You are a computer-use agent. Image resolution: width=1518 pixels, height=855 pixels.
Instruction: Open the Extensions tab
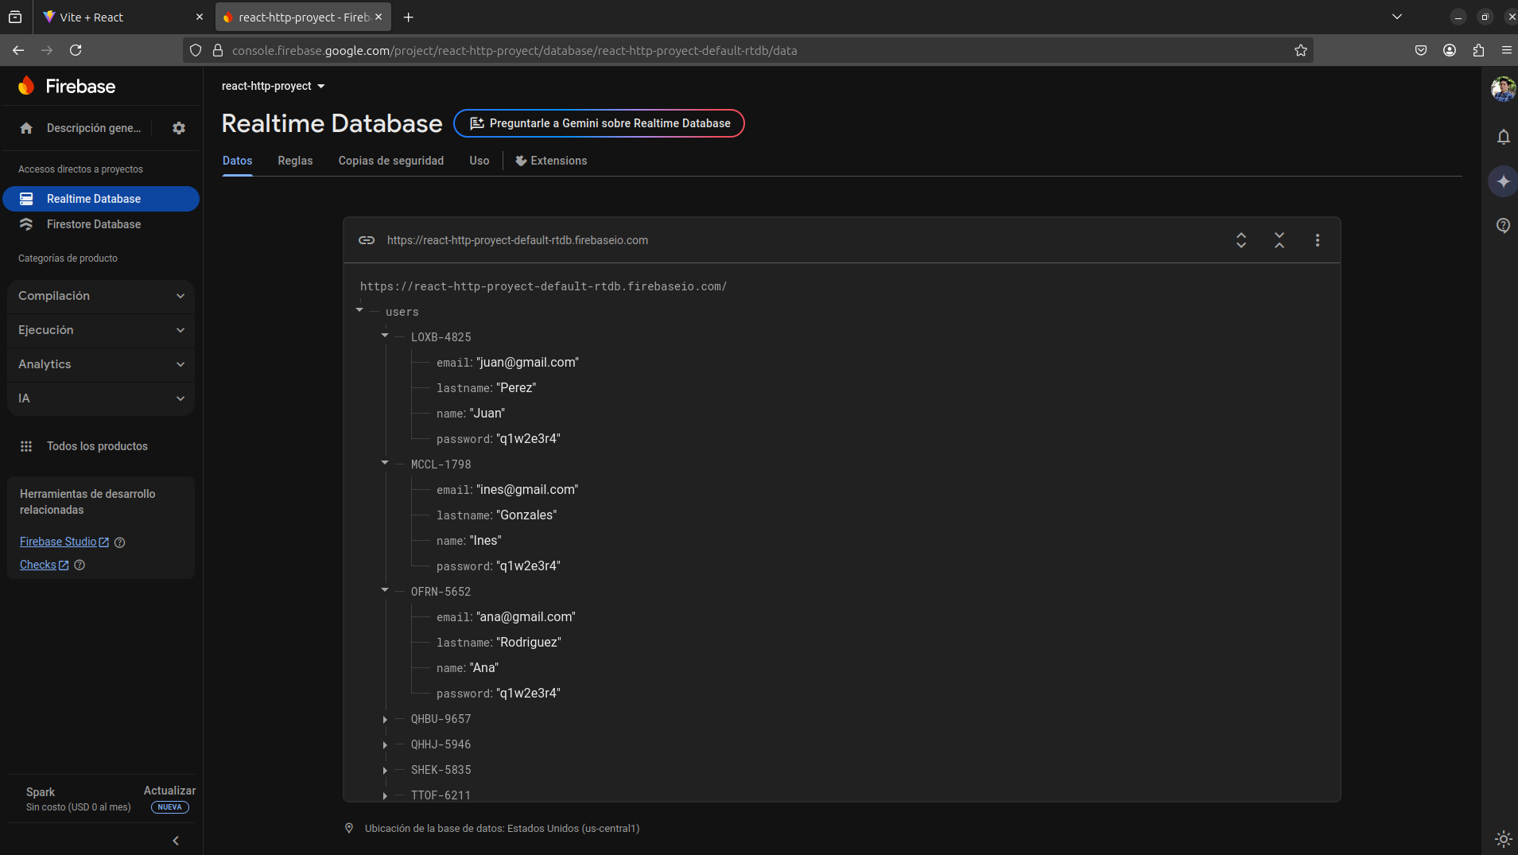[x=551, y=161]
